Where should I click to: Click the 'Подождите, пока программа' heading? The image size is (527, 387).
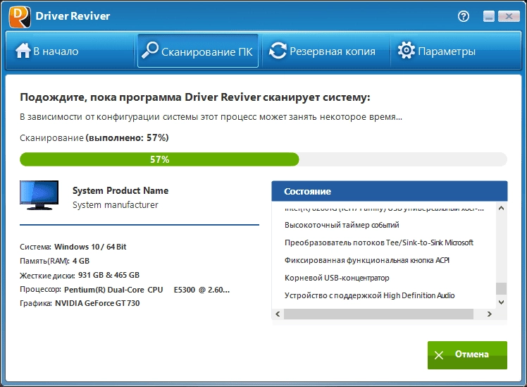(195, 97)
